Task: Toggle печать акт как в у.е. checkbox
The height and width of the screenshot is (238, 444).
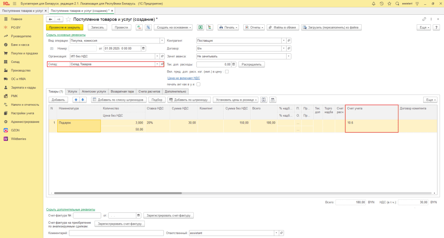Action: [199, 85]
